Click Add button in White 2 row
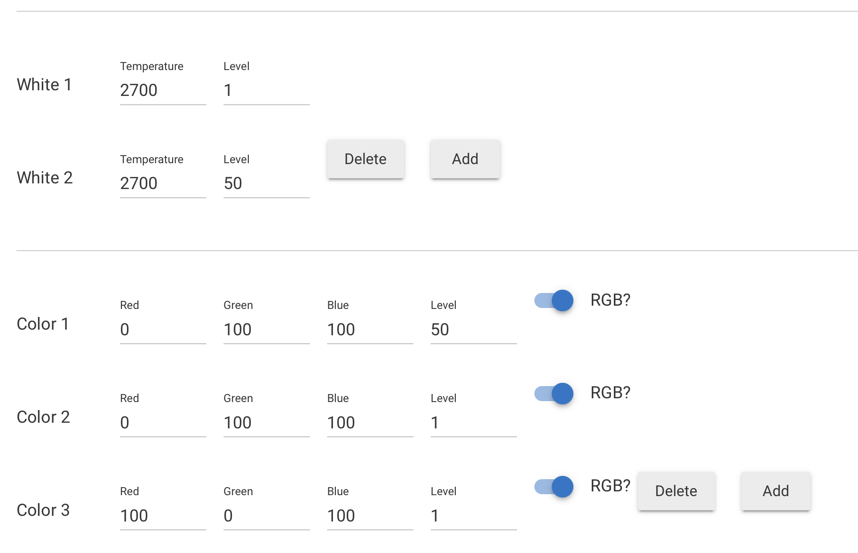Viewport: 858px width, 553px height. click(465, 159)
